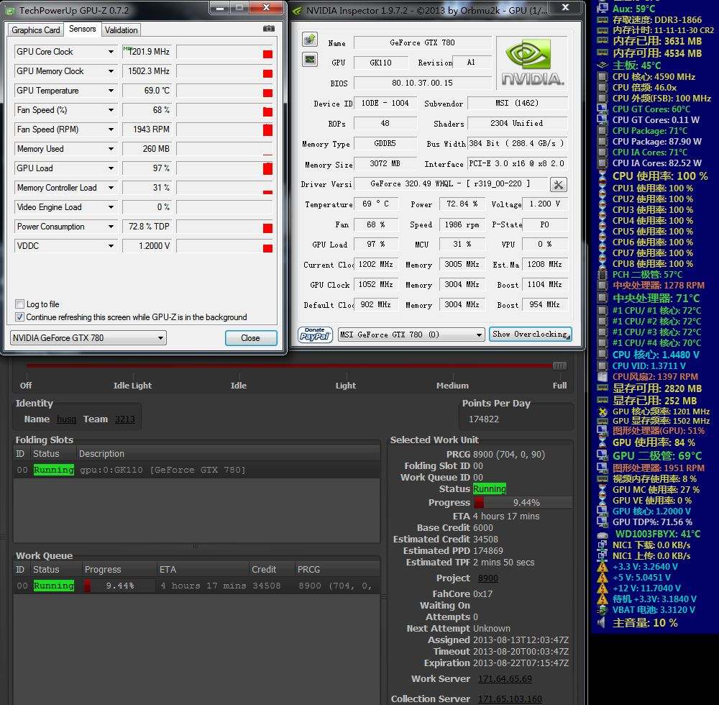Screen dimensions: 719x705
Task: Click the NVIDIA Inspector title bar icon
Action: pyautogui.click(x=298, y=11)
